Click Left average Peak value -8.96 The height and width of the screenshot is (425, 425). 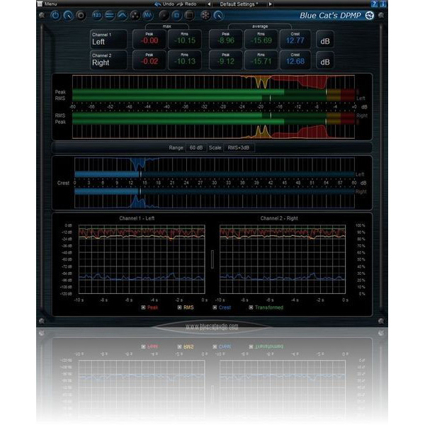(x=226, y=39)
